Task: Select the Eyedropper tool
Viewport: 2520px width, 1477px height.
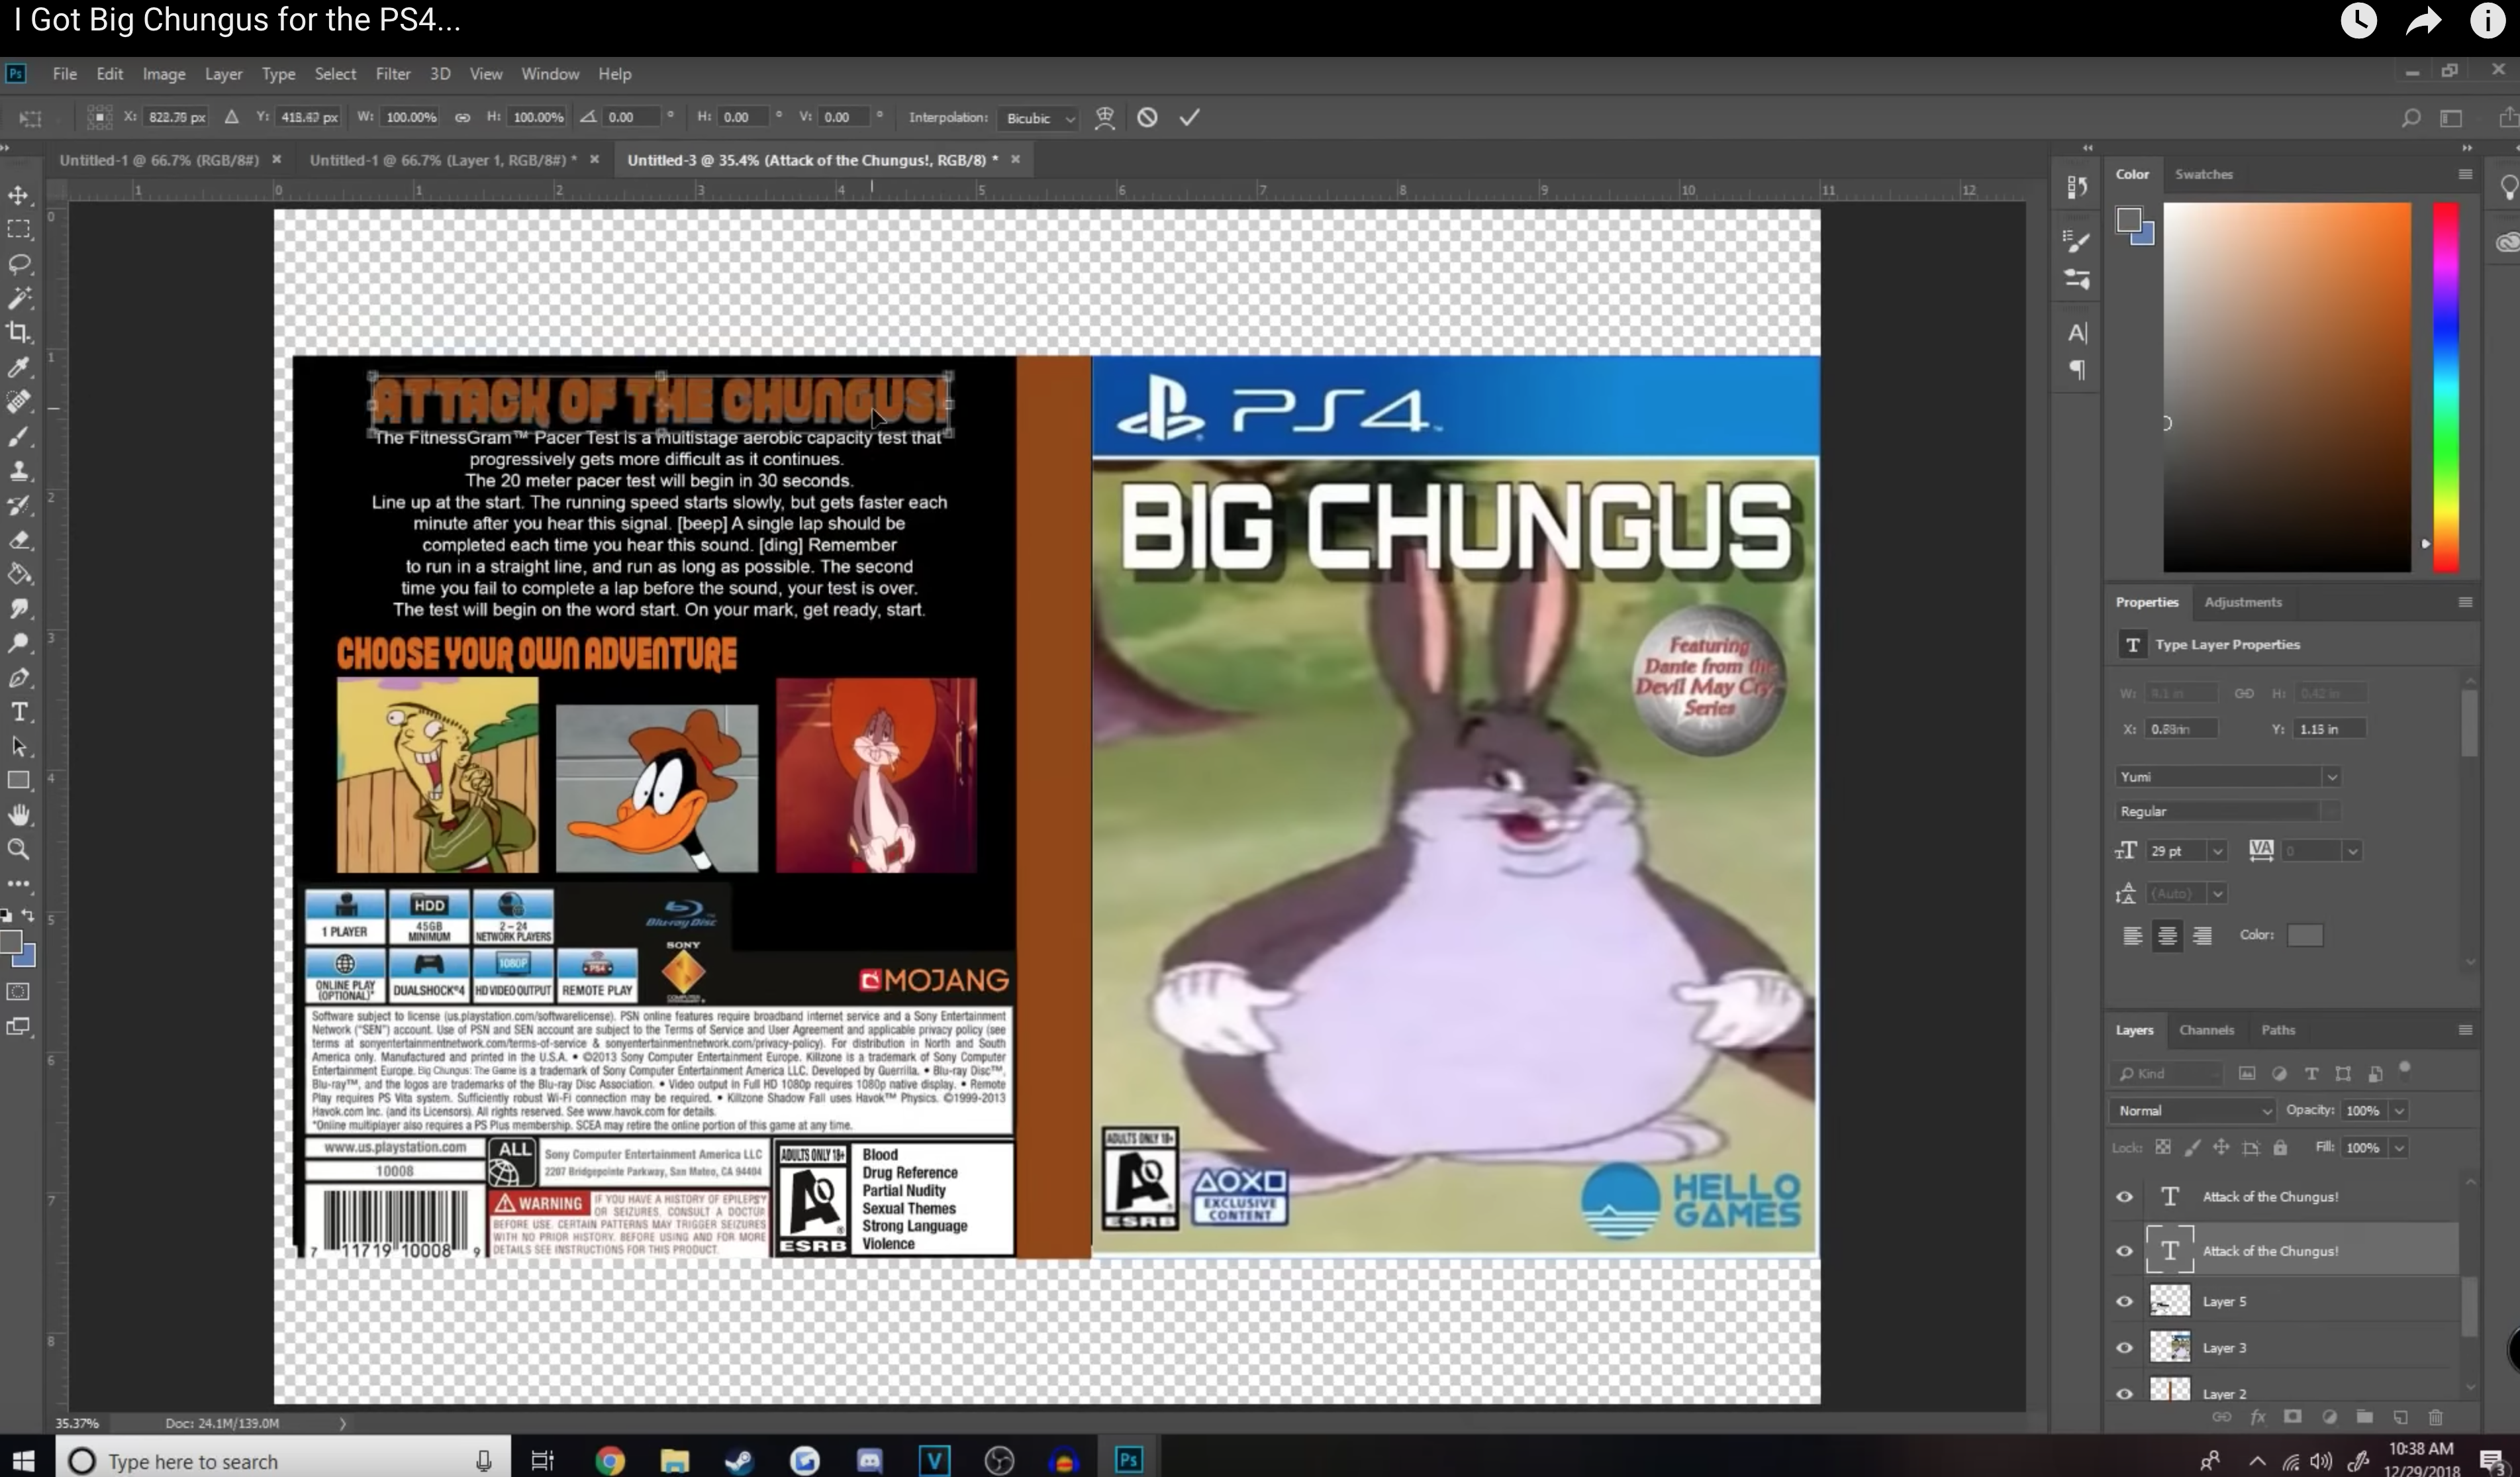Action: (x=19, y=367)
